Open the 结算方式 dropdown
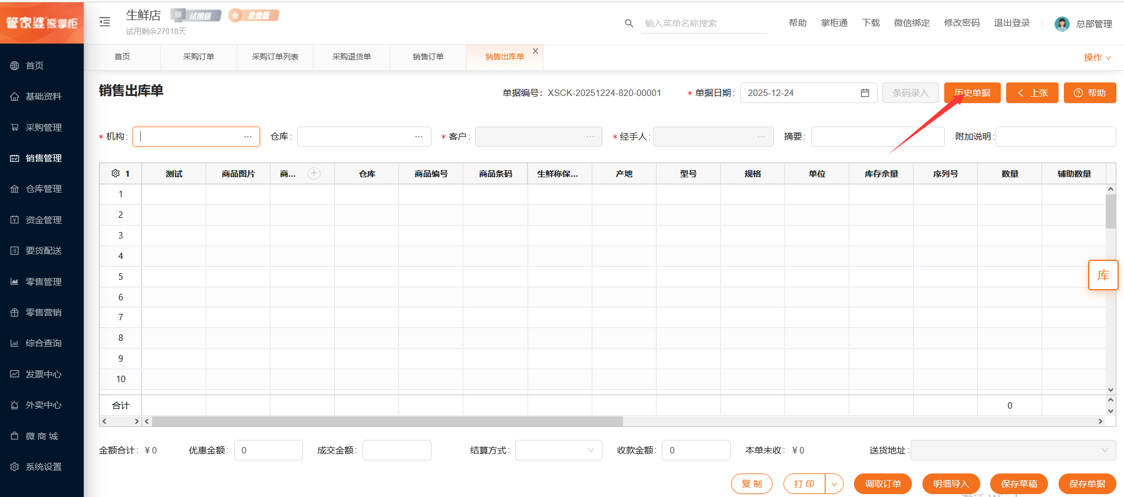The width and height of the screenshot is (1124, 497). (558, 450)
